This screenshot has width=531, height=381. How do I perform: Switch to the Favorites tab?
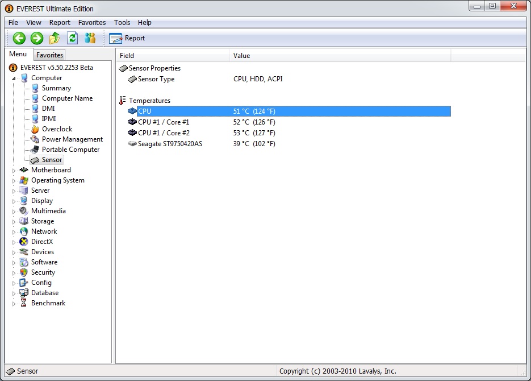click(x=50, y=55)
